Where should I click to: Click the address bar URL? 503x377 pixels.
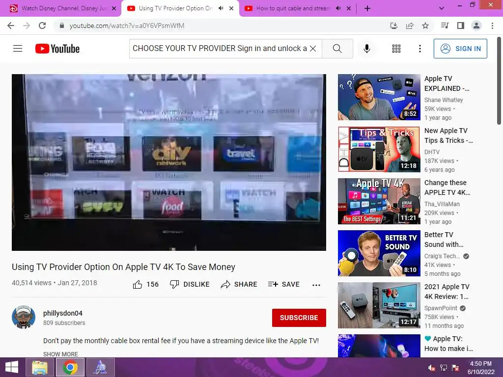tap(127, 26)
